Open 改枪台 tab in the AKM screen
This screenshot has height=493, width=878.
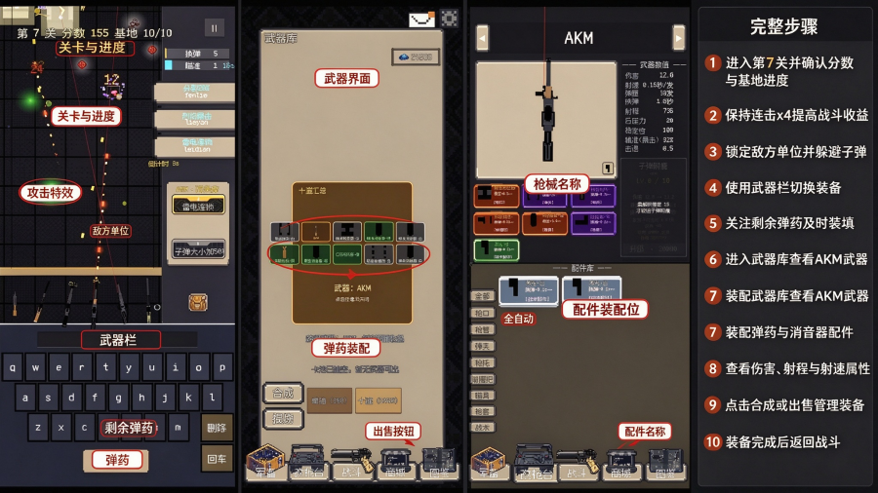pyautogui.click(x=533, y=463)
